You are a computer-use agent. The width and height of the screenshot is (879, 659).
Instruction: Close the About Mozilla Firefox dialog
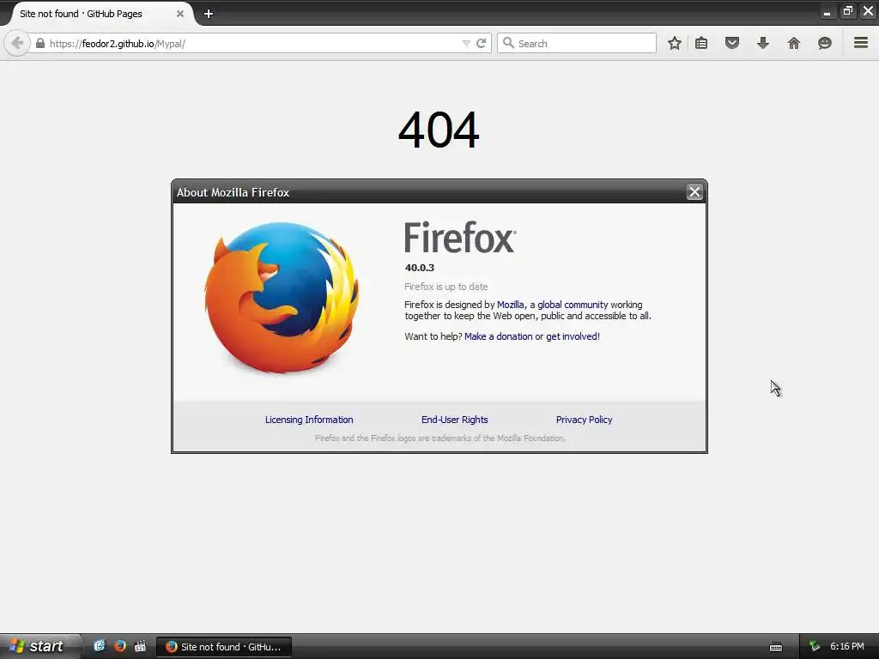point(694,192)
